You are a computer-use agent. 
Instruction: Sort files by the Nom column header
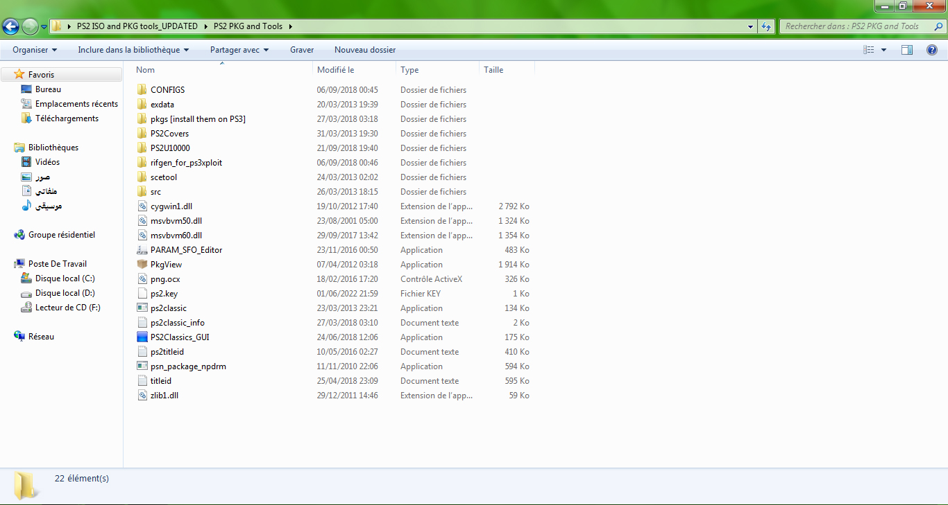[x=146, y=70]
